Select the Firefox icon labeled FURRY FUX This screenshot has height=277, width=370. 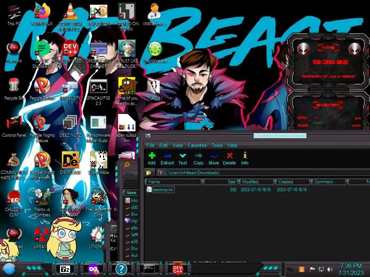coord(42,15)
